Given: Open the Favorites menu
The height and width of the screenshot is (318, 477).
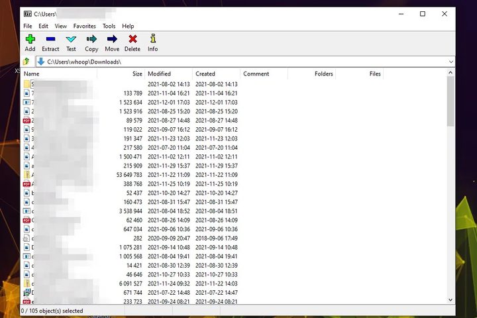Looking at the screenshot, I should tap(84, 26).
